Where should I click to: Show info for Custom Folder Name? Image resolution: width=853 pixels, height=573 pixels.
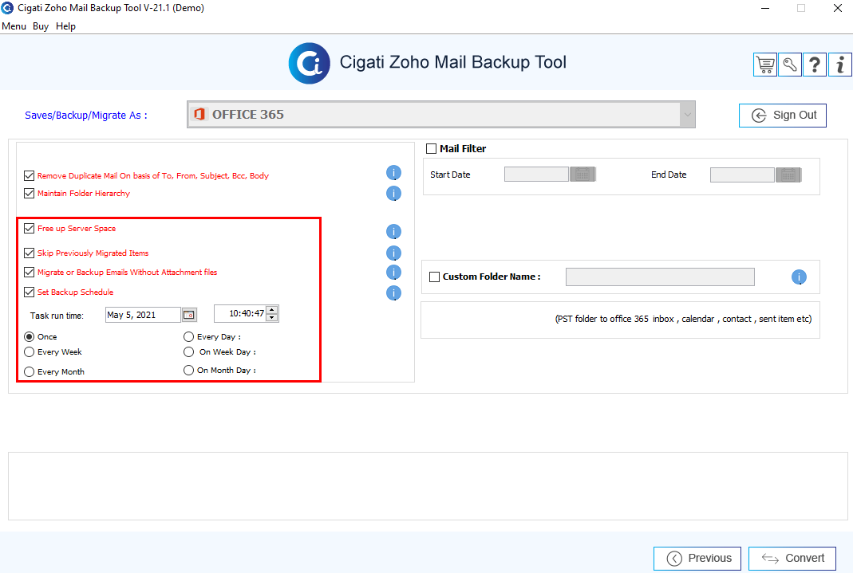click(799, 277)
